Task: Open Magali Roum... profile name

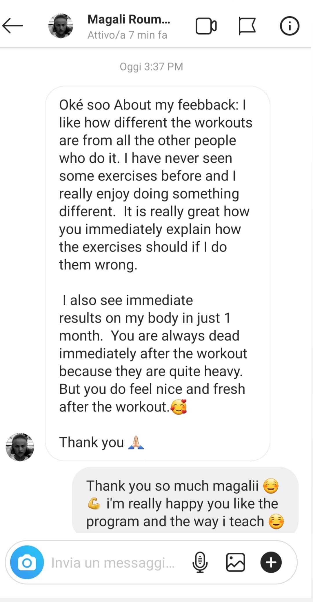Action: click(x=129, y=20)
